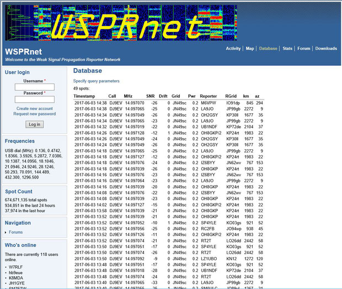Click frequency 14.097018 cell
This screenshot has width=342, height=289.
[135, 270]
